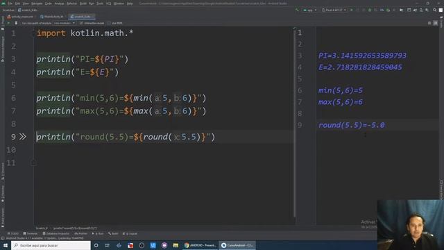Viewport: 444px width, 250px height.
Task: Open the VCS menu
Action: pos(108,3)
